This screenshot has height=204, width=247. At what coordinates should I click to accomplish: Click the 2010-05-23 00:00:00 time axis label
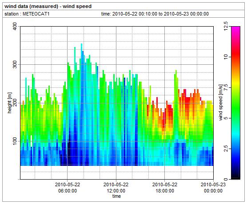(213, 188)
